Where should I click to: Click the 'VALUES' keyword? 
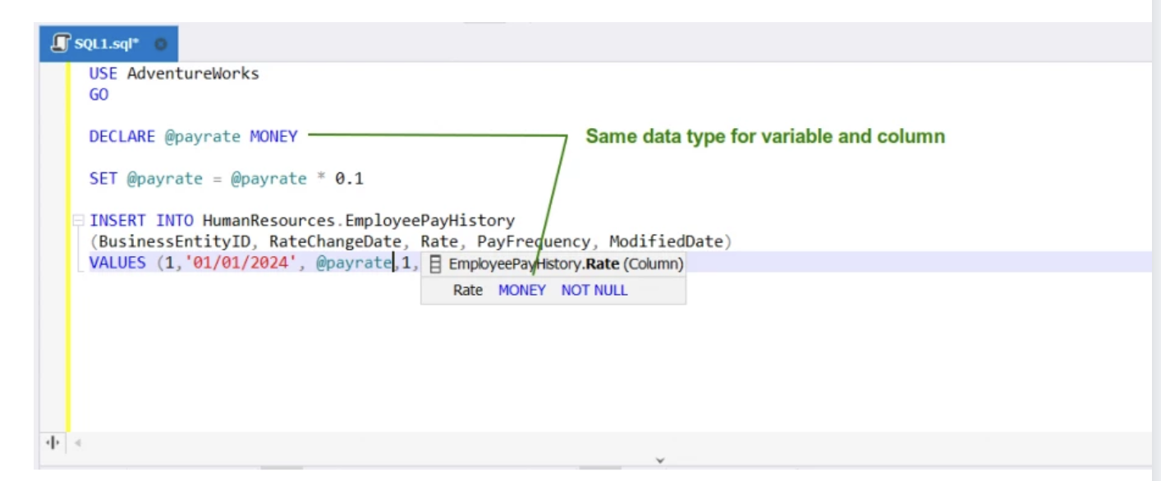[117, 263]
